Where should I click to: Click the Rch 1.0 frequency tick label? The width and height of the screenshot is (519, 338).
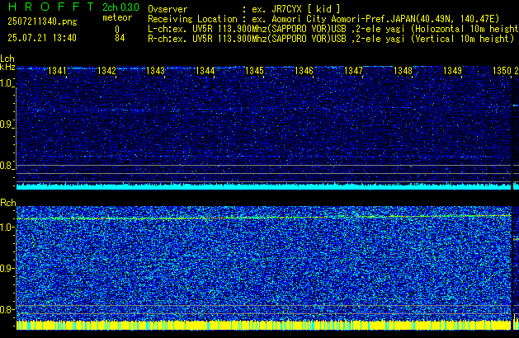7,228
